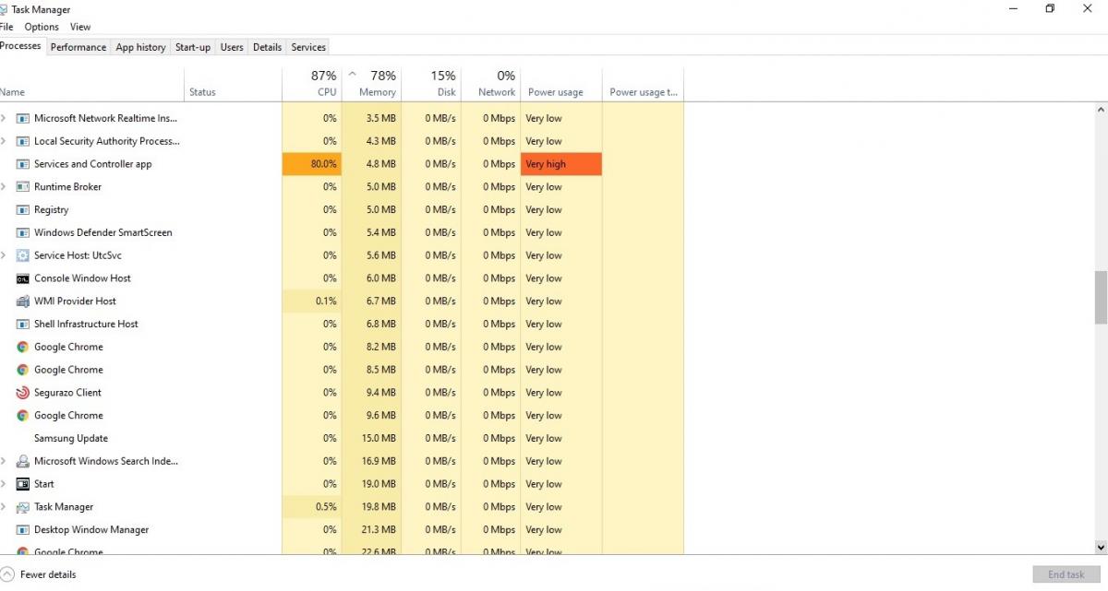The image size is (1108, 591).
Task: Select the Processes tab
Action: [x=21, y=46]
